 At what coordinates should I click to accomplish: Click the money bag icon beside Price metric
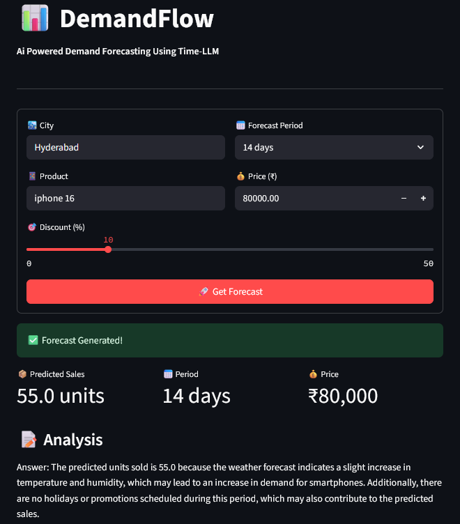[313, 374]
